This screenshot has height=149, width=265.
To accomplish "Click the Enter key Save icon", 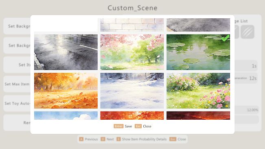I will [x=118, y=126].
